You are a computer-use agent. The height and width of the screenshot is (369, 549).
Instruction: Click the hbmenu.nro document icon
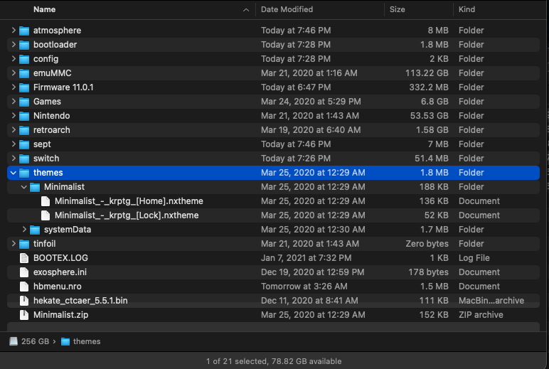pos(23,287)
